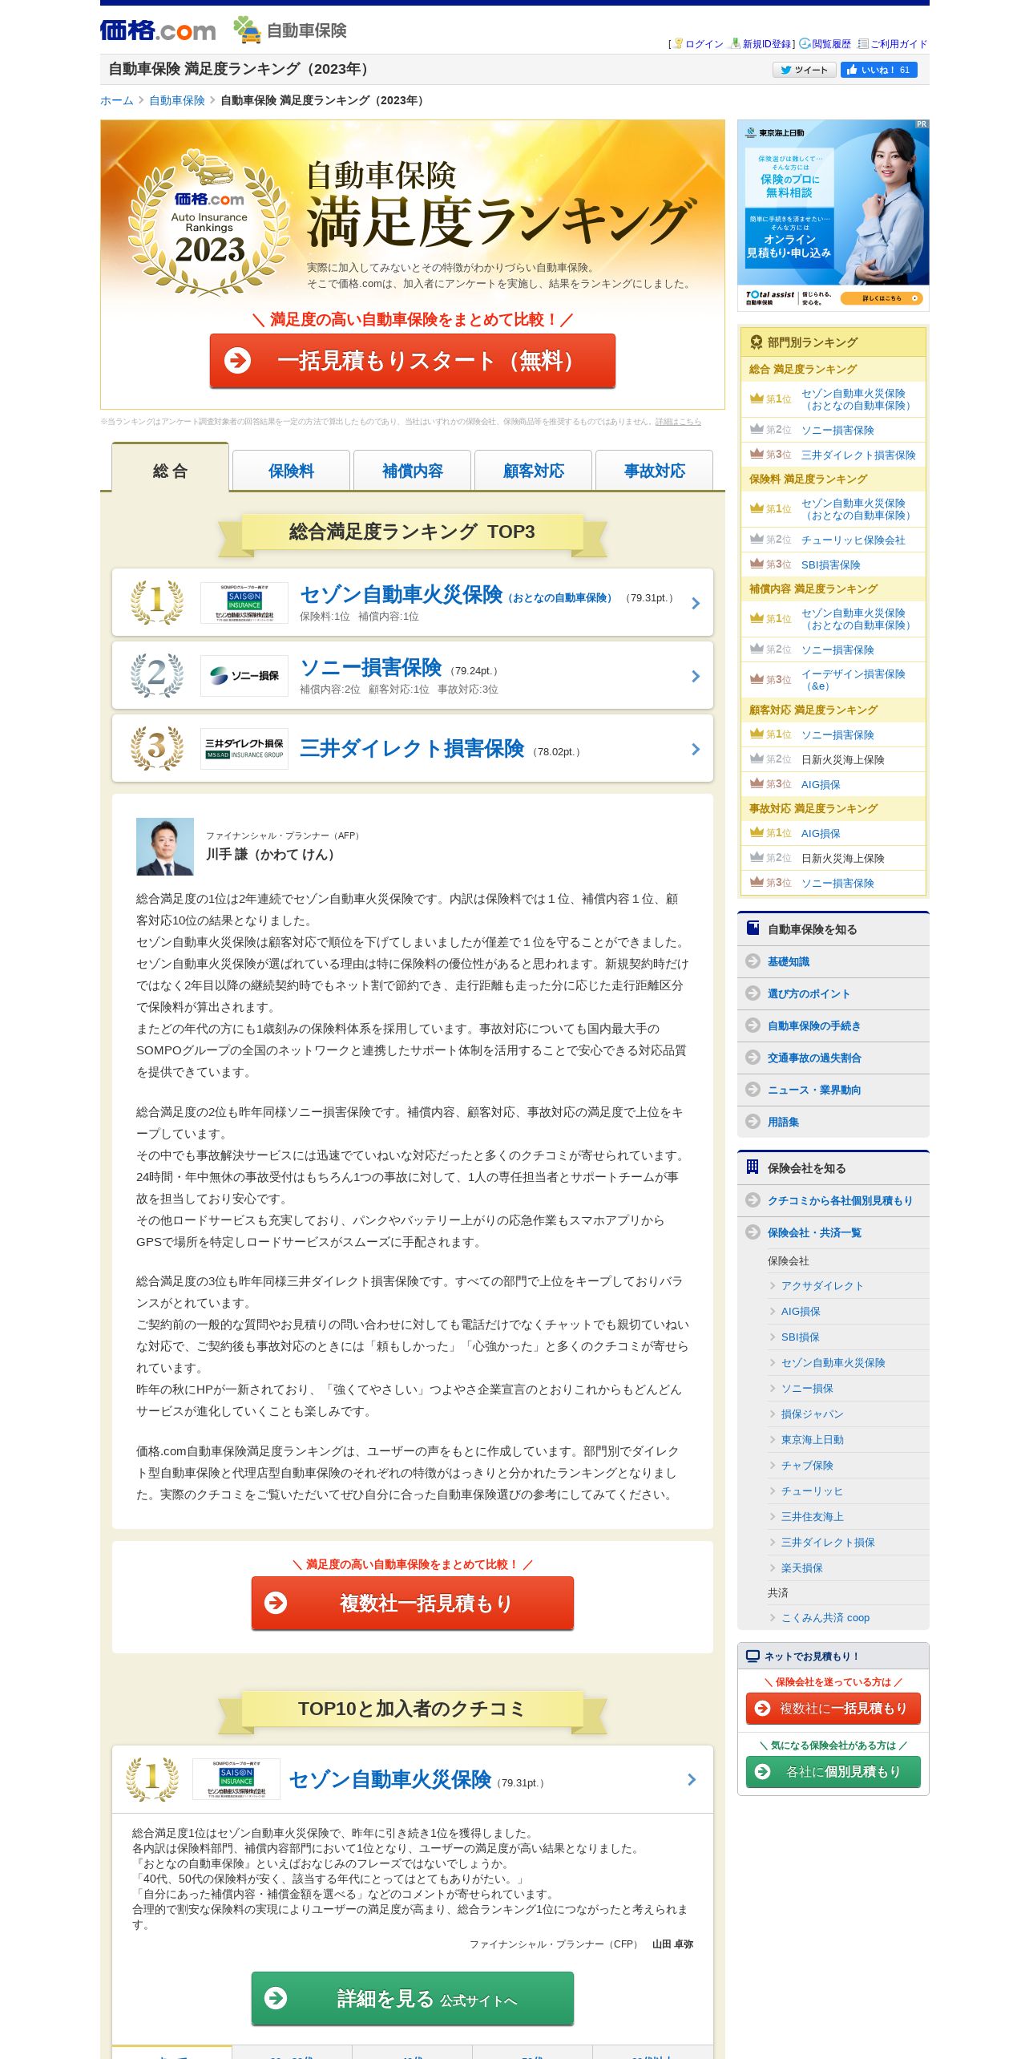This screenshot has width=1029, height=2059.
Task: Click medal icon beside 部門別ランキング heading
Action: [x=756, y=342]
